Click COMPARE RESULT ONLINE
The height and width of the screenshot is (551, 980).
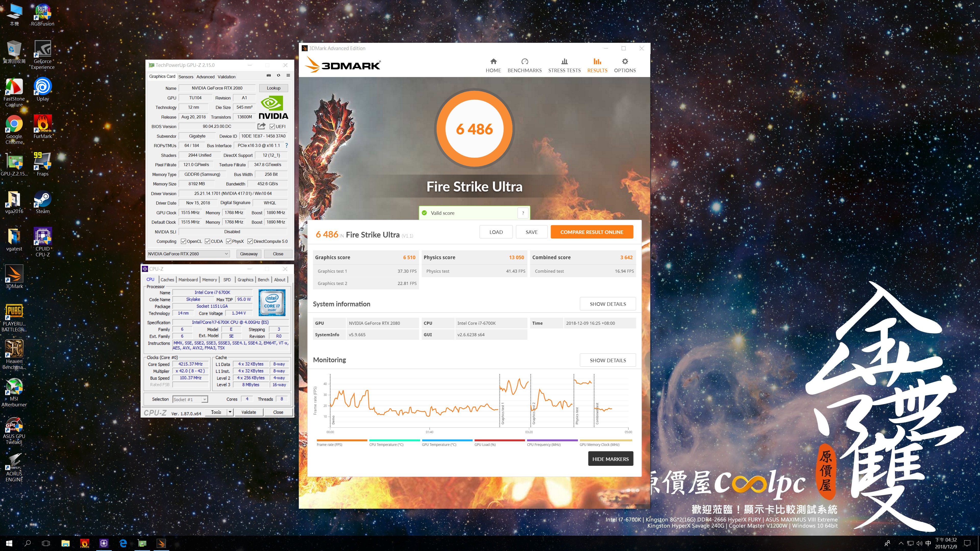(592, 232)
